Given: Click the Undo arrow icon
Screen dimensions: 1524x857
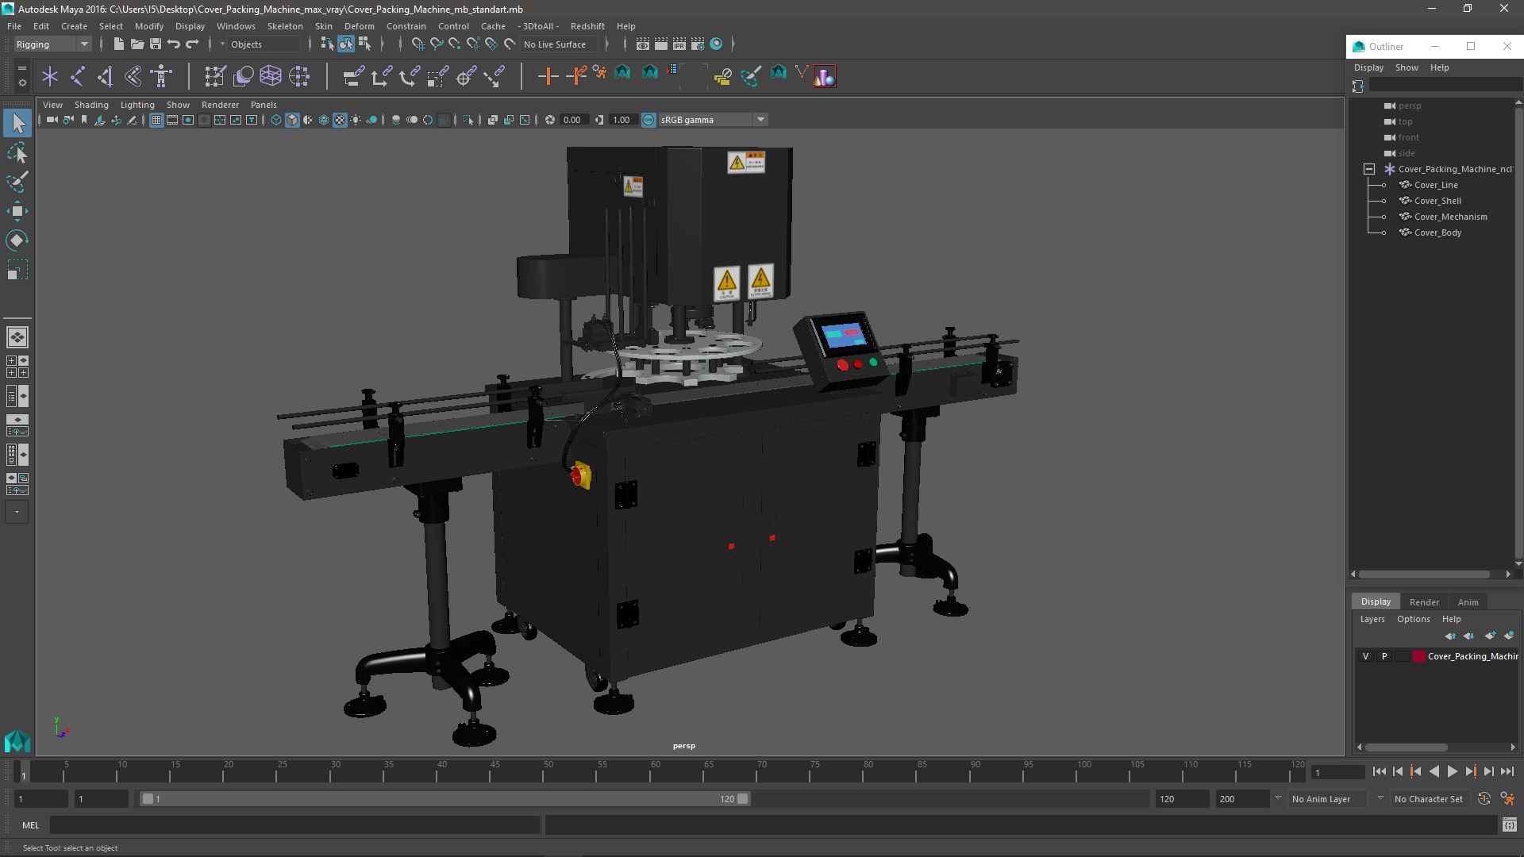Looking at the screenshot, I should coord(174,44).
